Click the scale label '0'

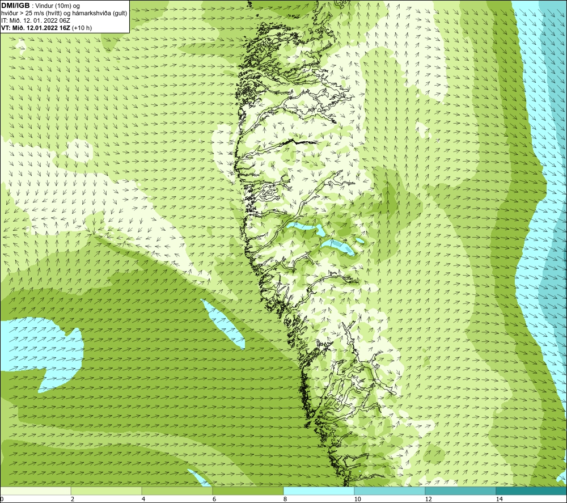pos(2,500)
